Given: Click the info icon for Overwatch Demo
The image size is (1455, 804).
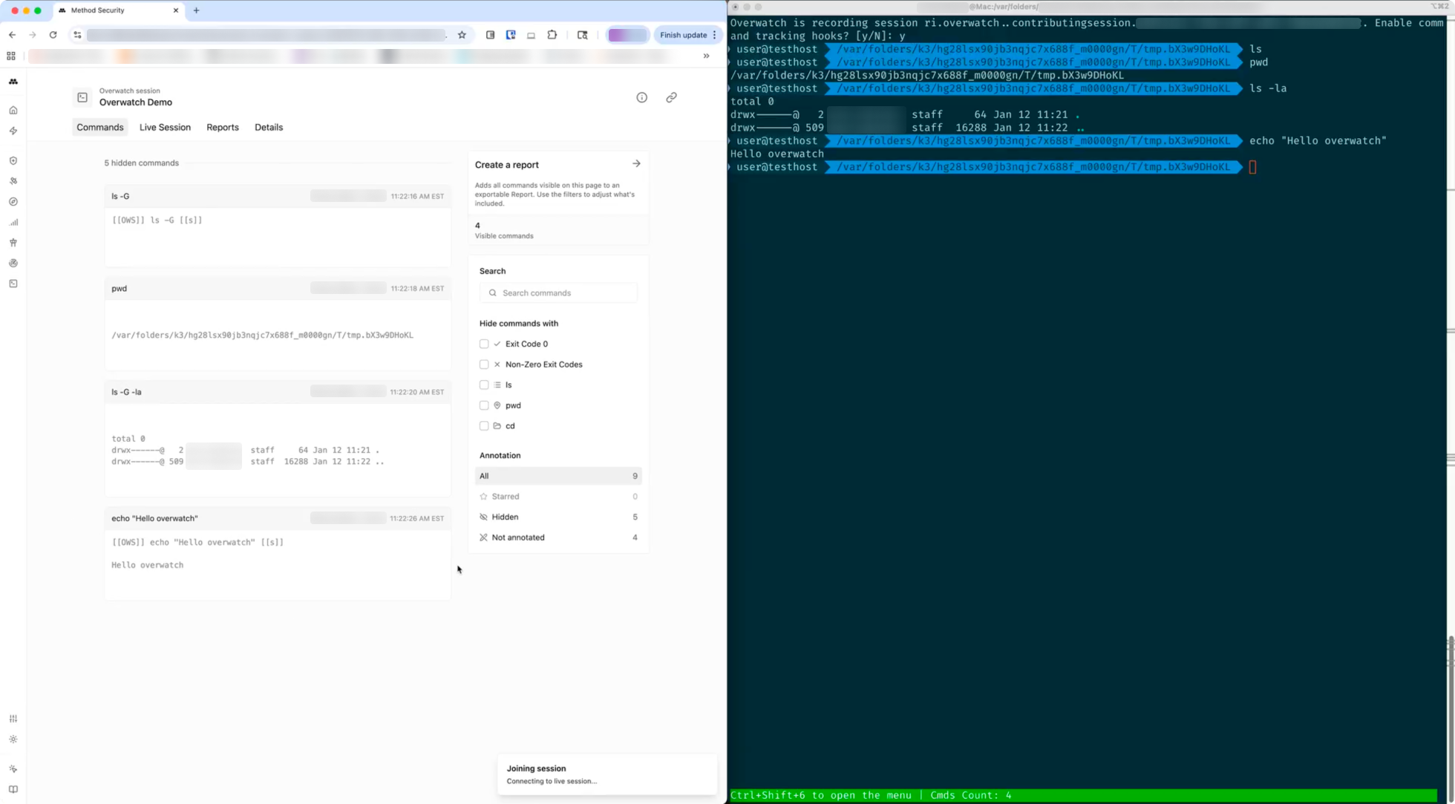Looking at the screenshot, I should pyautogui.click(x=641, y=97).
